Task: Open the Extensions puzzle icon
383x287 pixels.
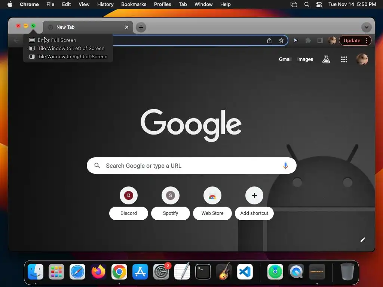Action: [x=308, y=40]
